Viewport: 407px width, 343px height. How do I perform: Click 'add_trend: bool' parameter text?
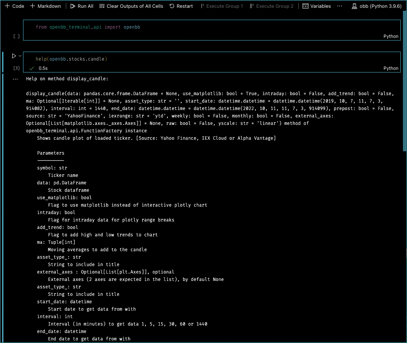click(x=57, y=227)
